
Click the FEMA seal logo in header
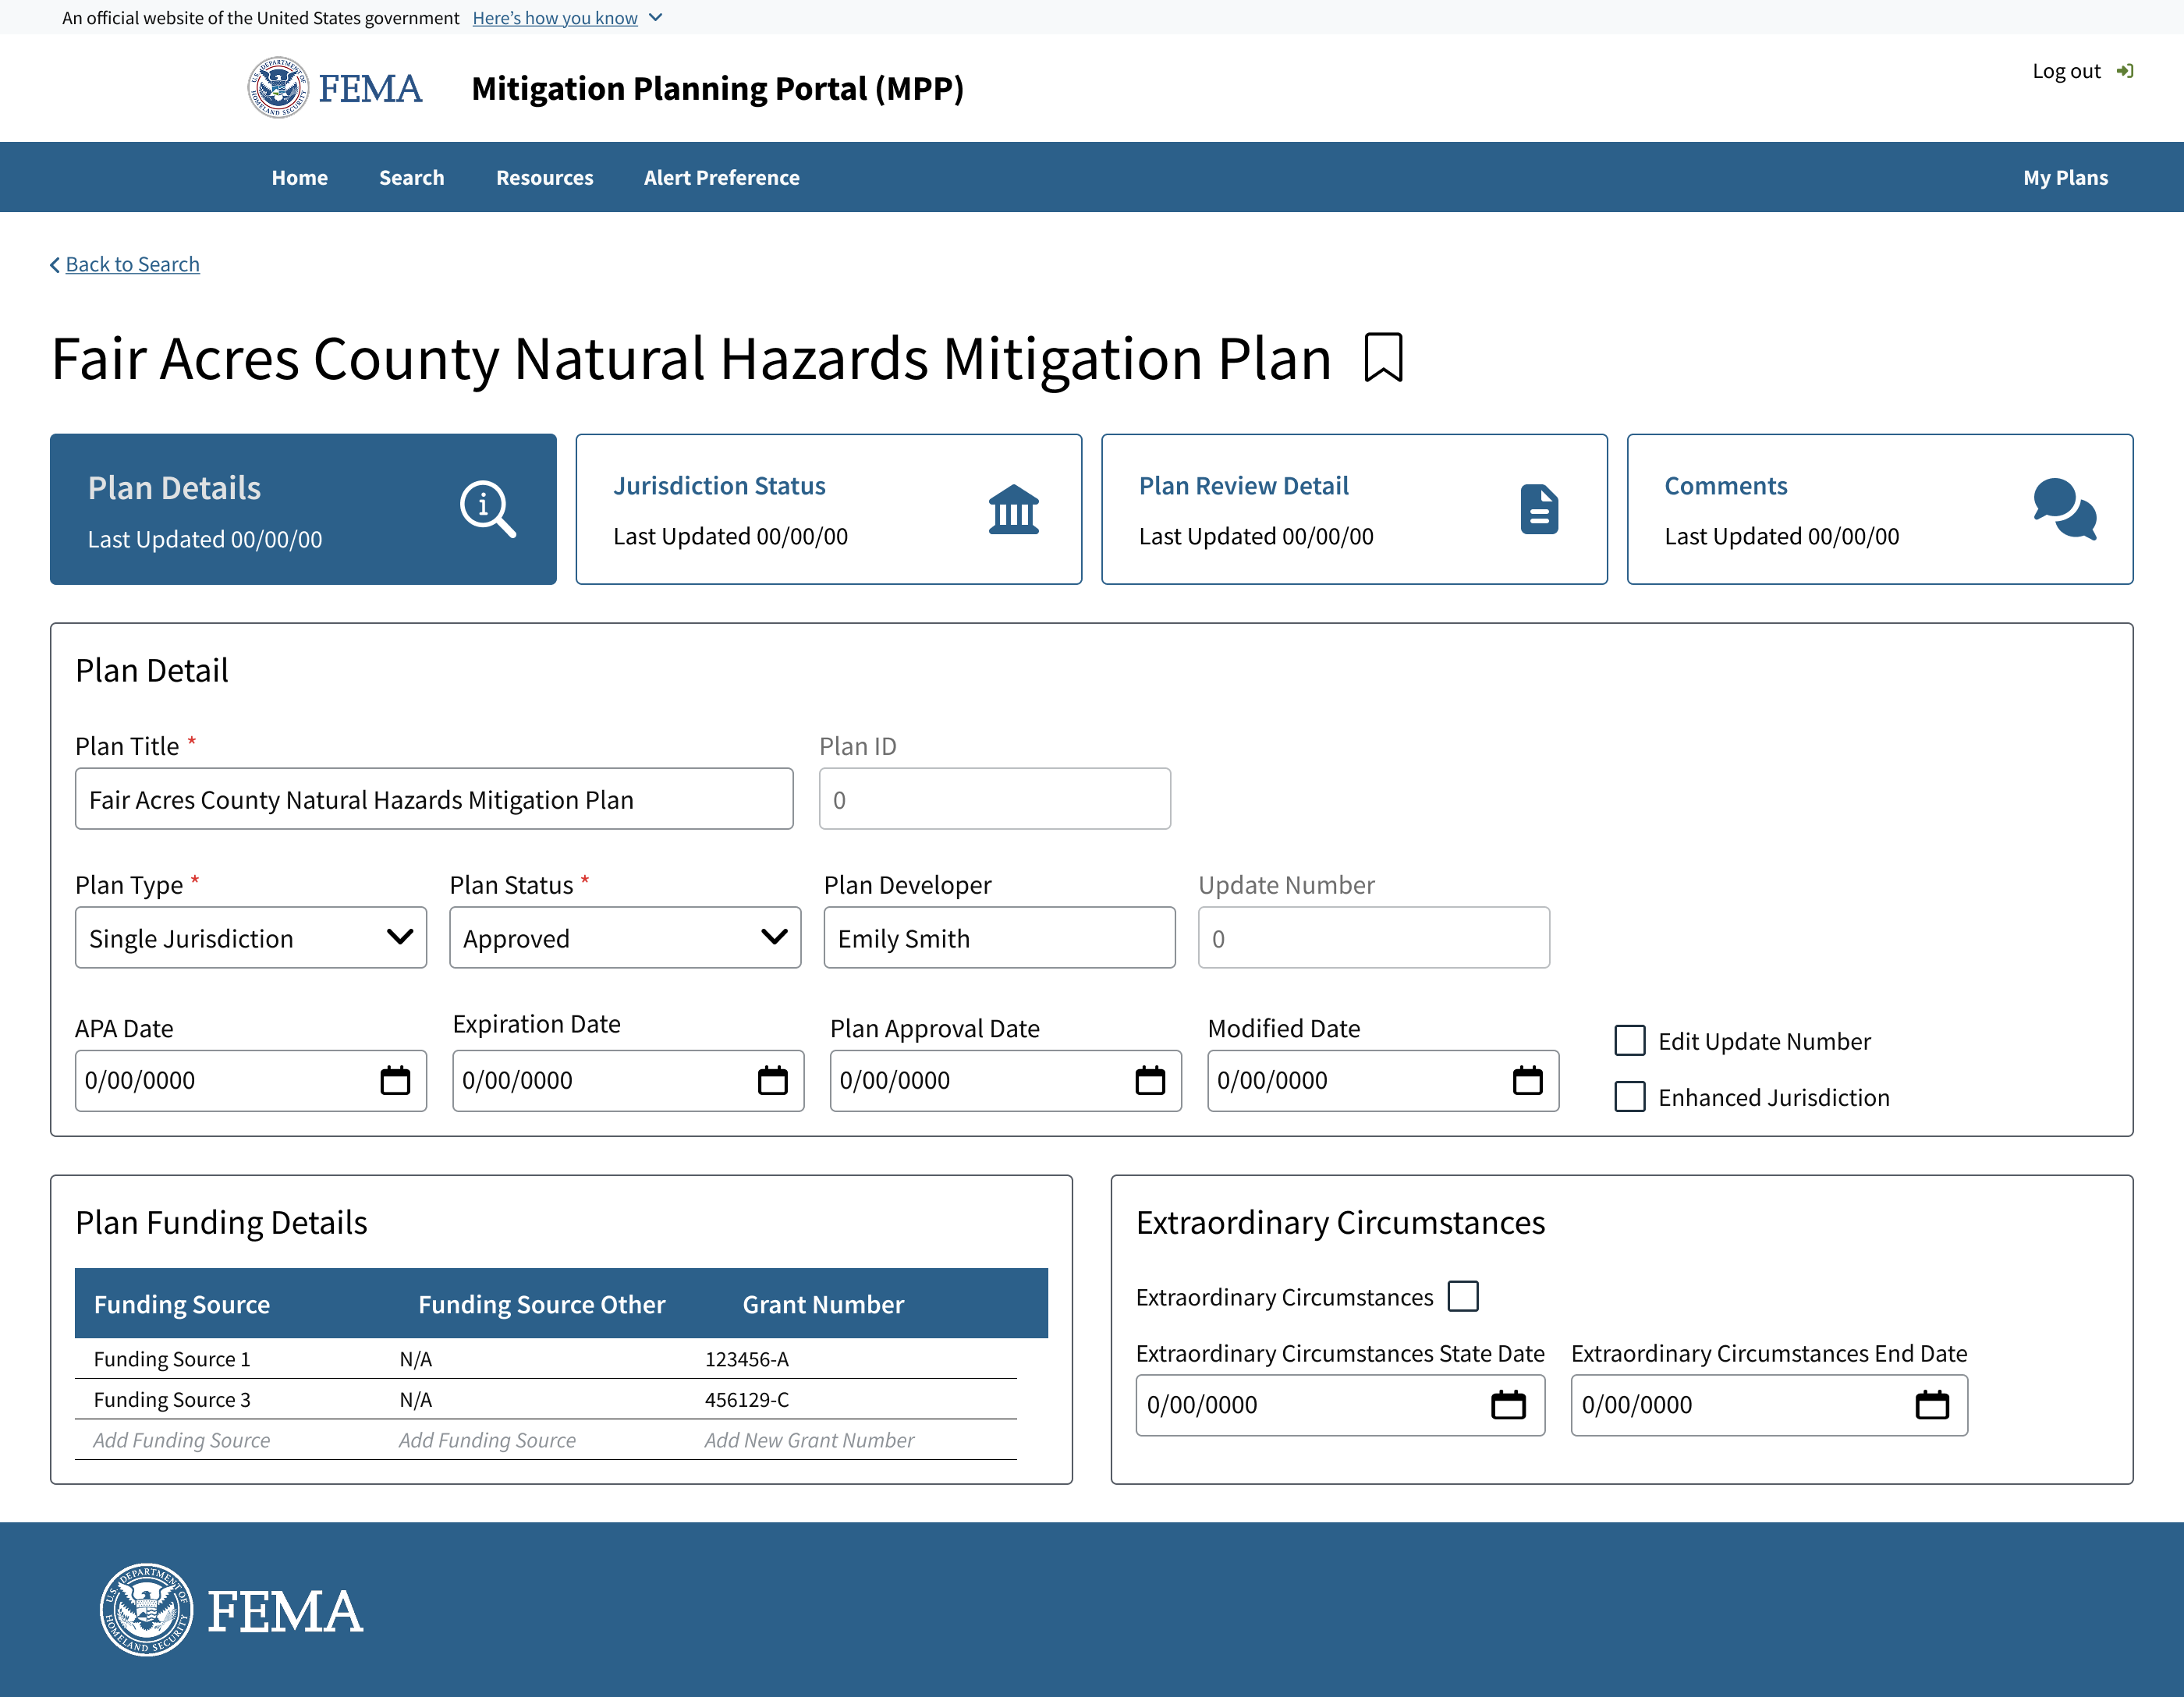tap(278, 88)
